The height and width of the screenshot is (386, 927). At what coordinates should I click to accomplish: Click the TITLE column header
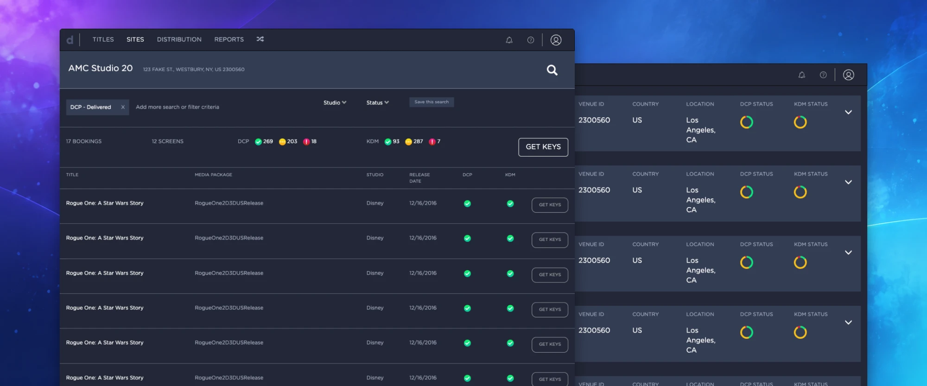coord(72,175)
